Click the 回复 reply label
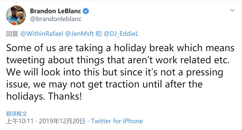Image resolution: width=242 pixels, height=130 pixels. click(12, 34)
